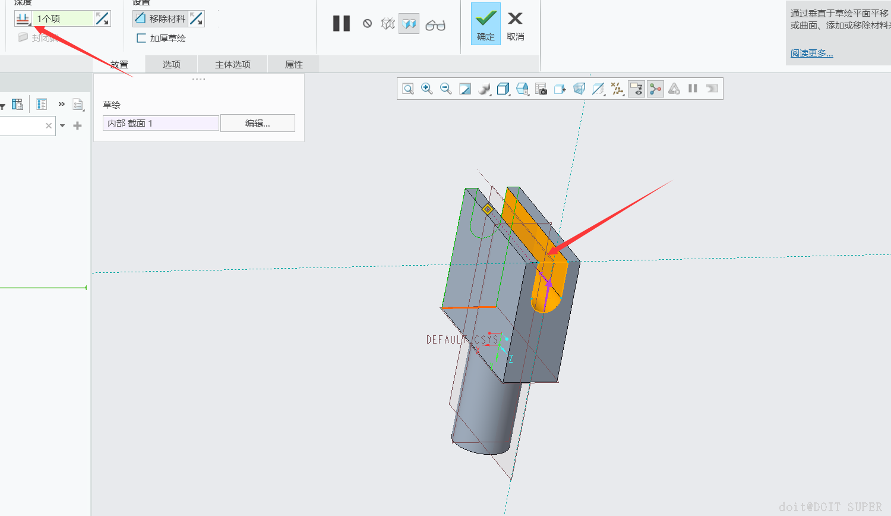Zoom in using the magnifier plus icon
This screenshot has height=516, width=891.
[426, 89]
